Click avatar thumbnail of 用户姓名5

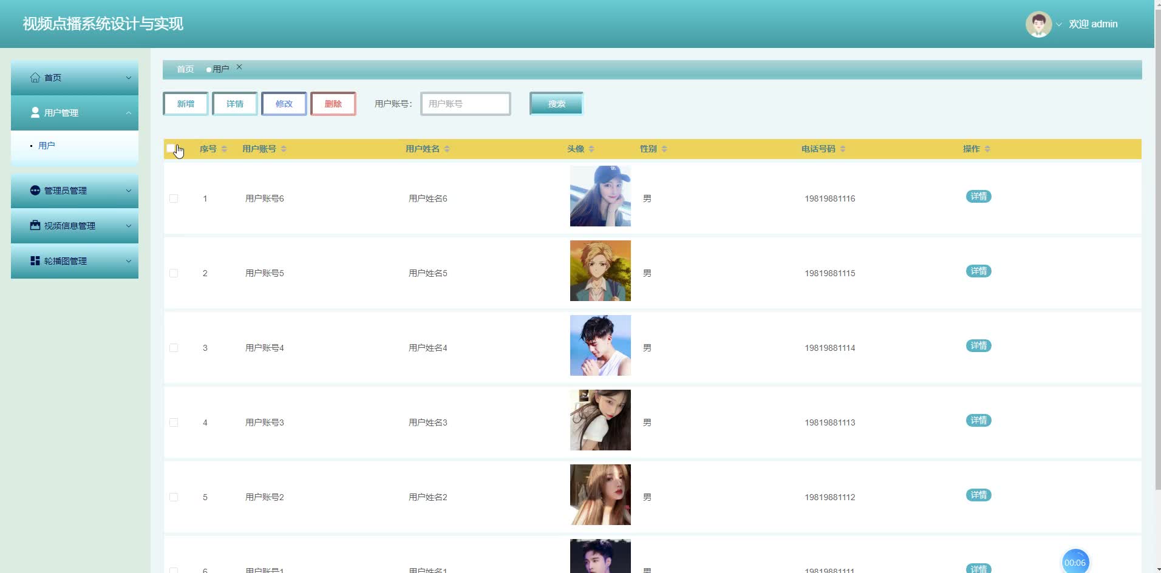(601, 271)
